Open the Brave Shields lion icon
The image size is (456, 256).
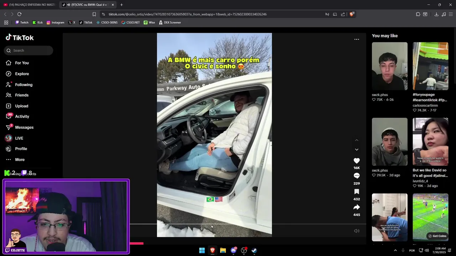(x=352, y=14)
